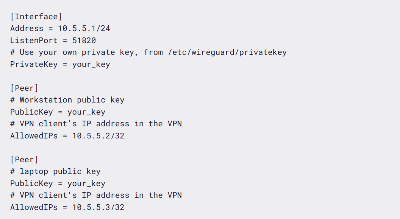The height and width of the screenshot is (219, 400).
Task: Click the Address value 10.5.5.1/24
Action: click(84, 28)
